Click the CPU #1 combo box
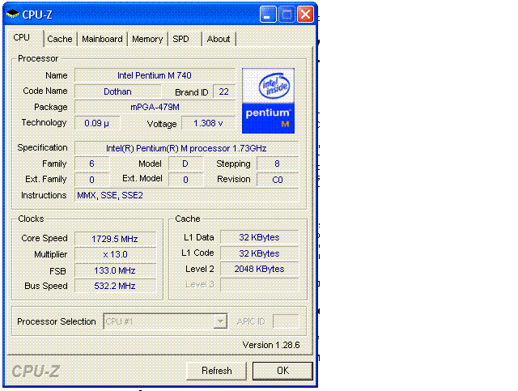The height and width of the screenshot is (391, 518). (165, 321)
